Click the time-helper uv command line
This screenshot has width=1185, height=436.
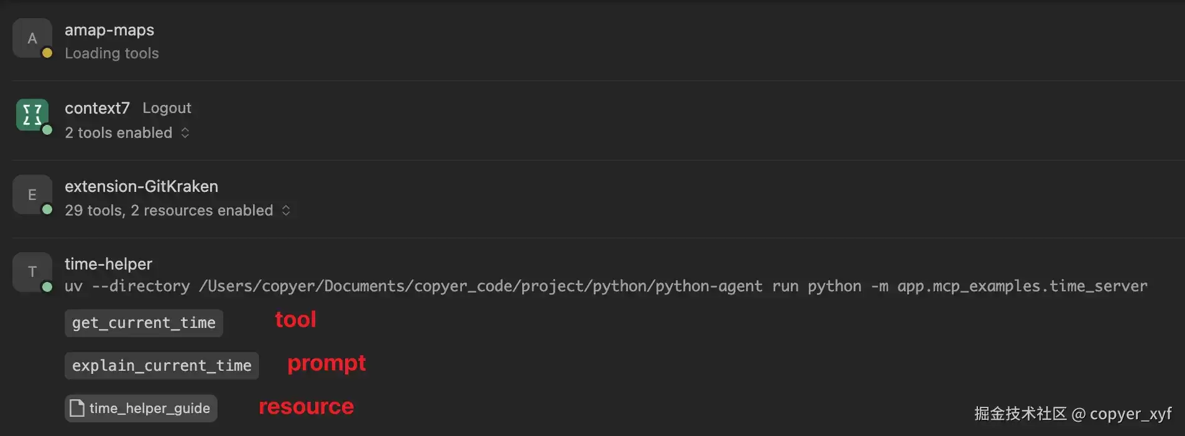click(x=606, y=286)
